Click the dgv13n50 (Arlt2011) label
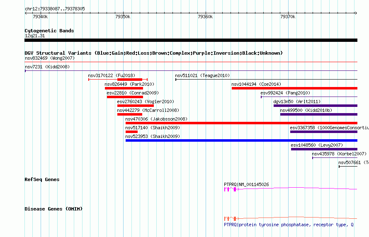The image size is (369, 237). [297, 102]
